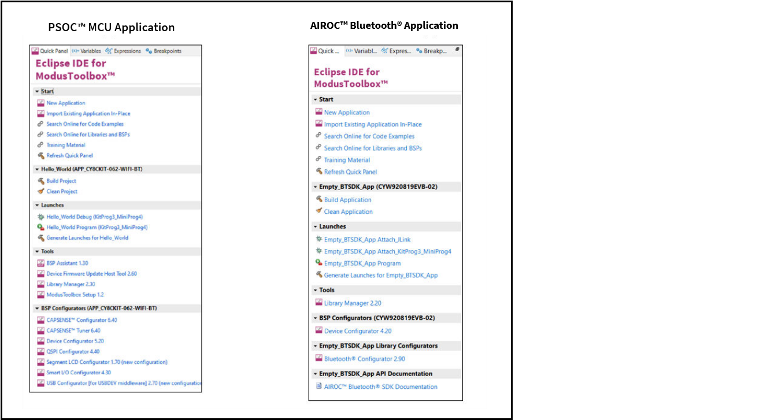Open Search Online for Code Examples in PSOC panel

point(84,124)
